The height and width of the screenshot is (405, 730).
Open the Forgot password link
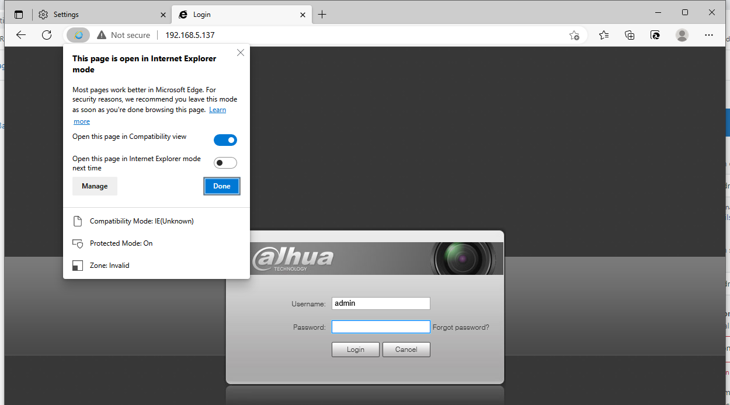[x=461, y=327]
